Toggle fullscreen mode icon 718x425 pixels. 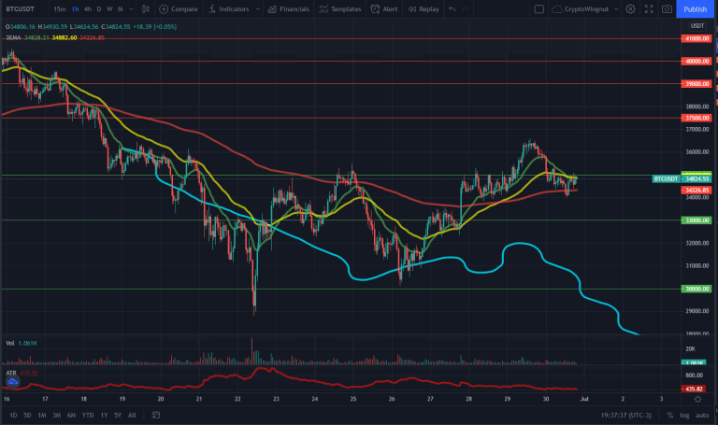(x=649, y=8)
